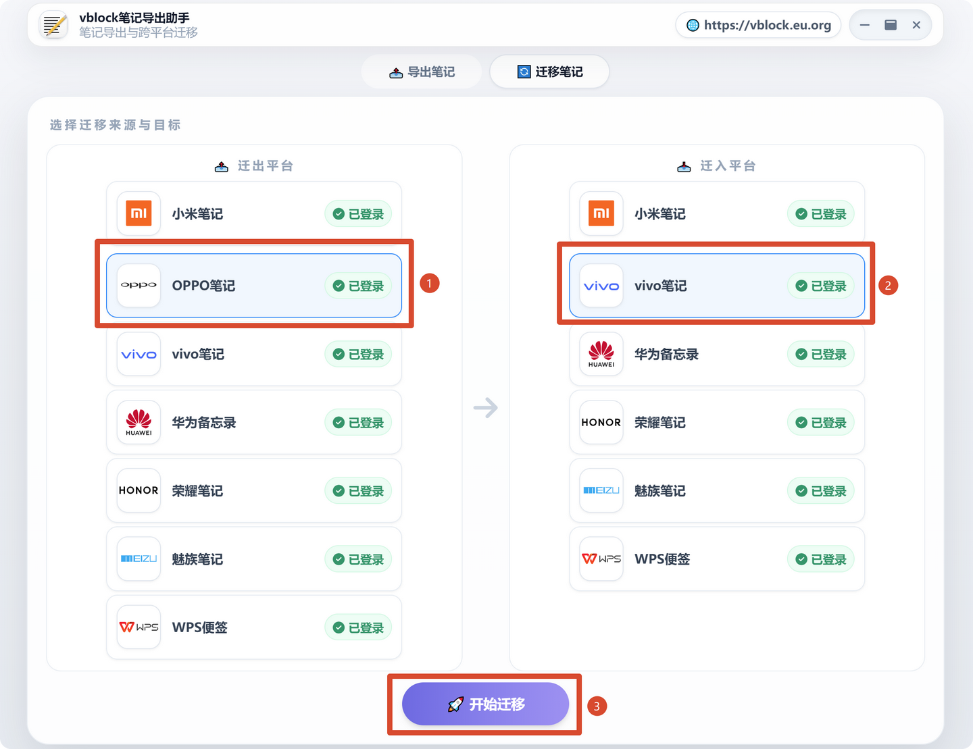Select OPPO笔记 as the source platform
The image size is (973, 749).
[x=254, y=286]
